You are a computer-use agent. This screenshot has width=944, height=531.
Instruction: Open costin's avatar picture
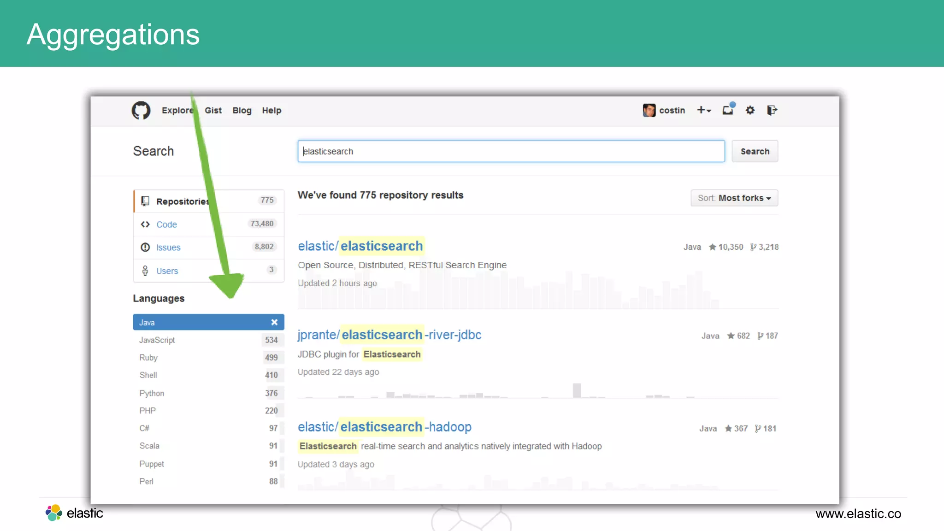649,111
